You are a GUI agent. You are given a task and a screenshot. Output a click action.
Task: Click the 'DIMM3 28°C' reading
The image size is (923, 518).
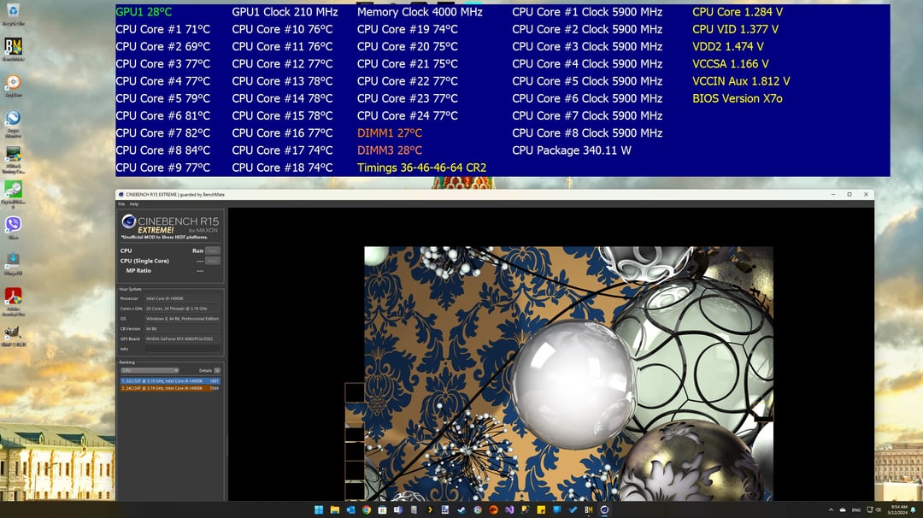pos(390,150)
